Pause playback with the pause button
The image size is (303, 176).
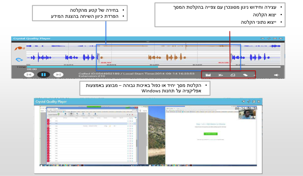point(43,75)
